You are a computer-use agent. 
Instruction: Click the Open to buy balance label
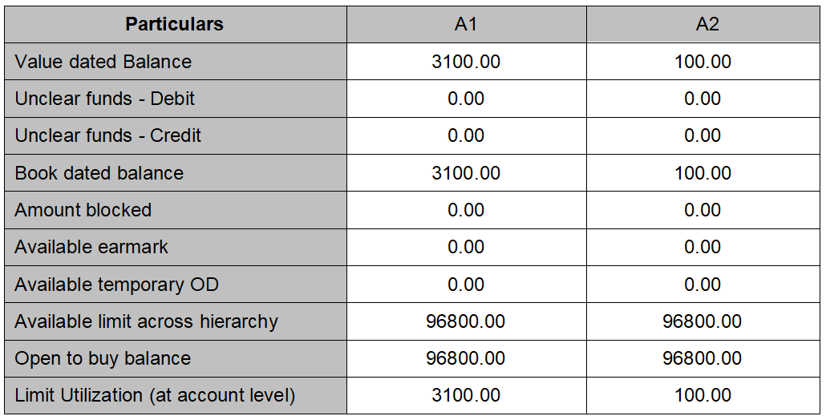click(x=103, y=358)
